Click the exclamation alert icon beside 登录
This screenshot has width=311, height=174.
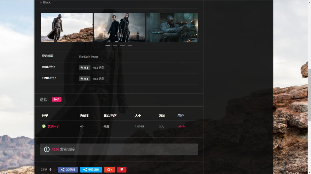coord(47,149)
